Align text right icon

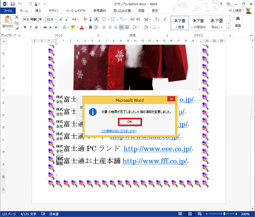pos(116,27)
